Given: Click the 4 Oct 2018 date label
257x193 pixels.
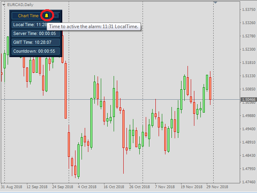Looking at the screenshot, I should 87,187.
